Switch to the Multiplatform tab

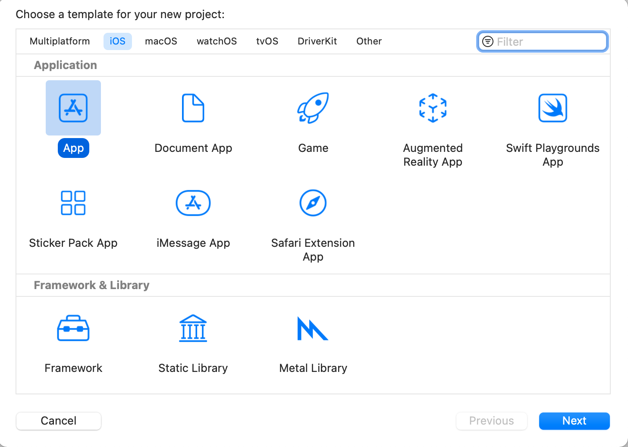click(60, 41)
